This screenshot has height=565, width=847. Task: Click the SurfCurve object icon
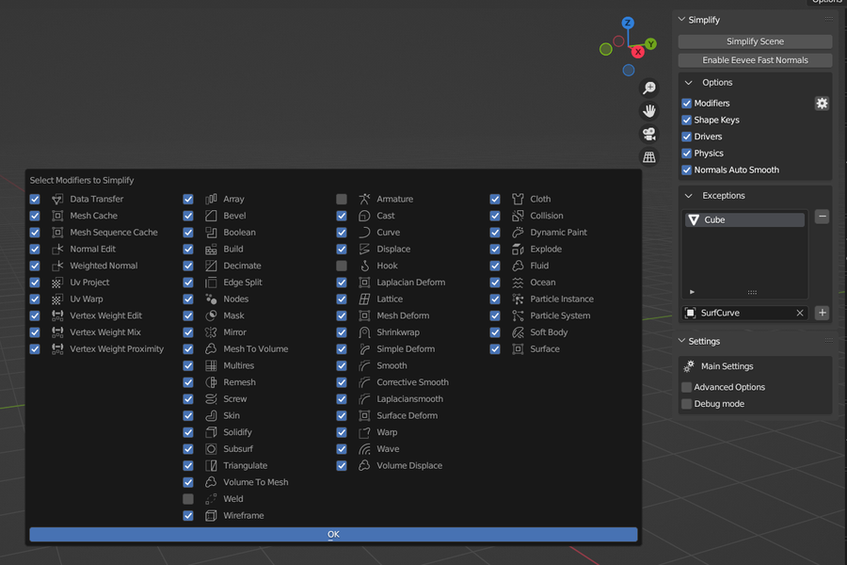tap(691, 313)
